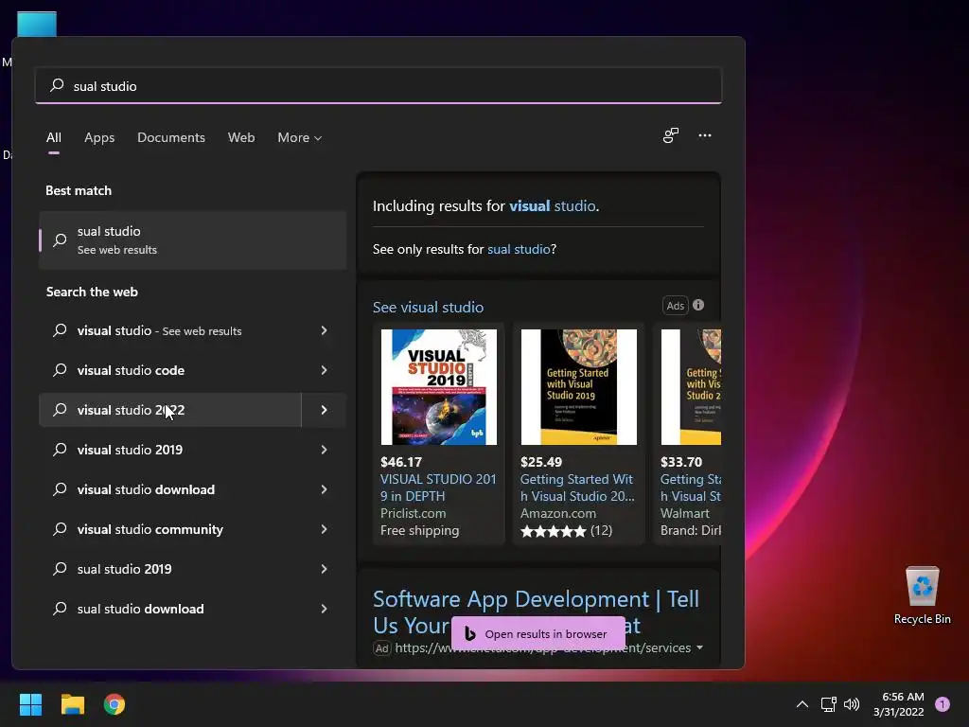Open the 'See visual studio' link
Image resolution: width=969 pixels, height=727 pixels.
428,308
